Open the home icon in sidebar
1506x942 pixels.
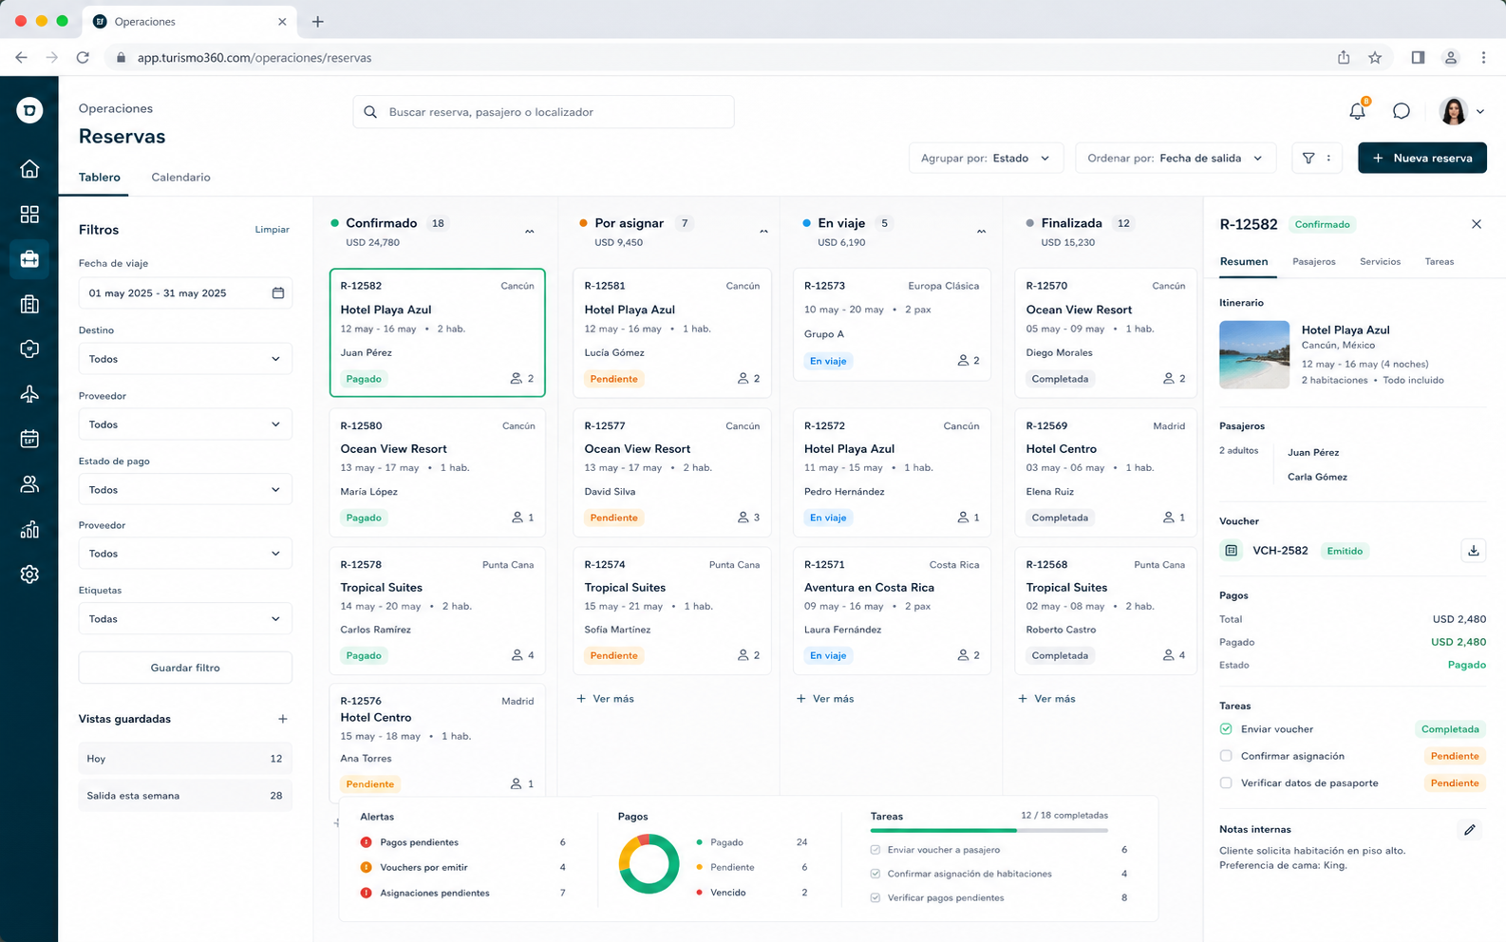(x=29, y=169)
